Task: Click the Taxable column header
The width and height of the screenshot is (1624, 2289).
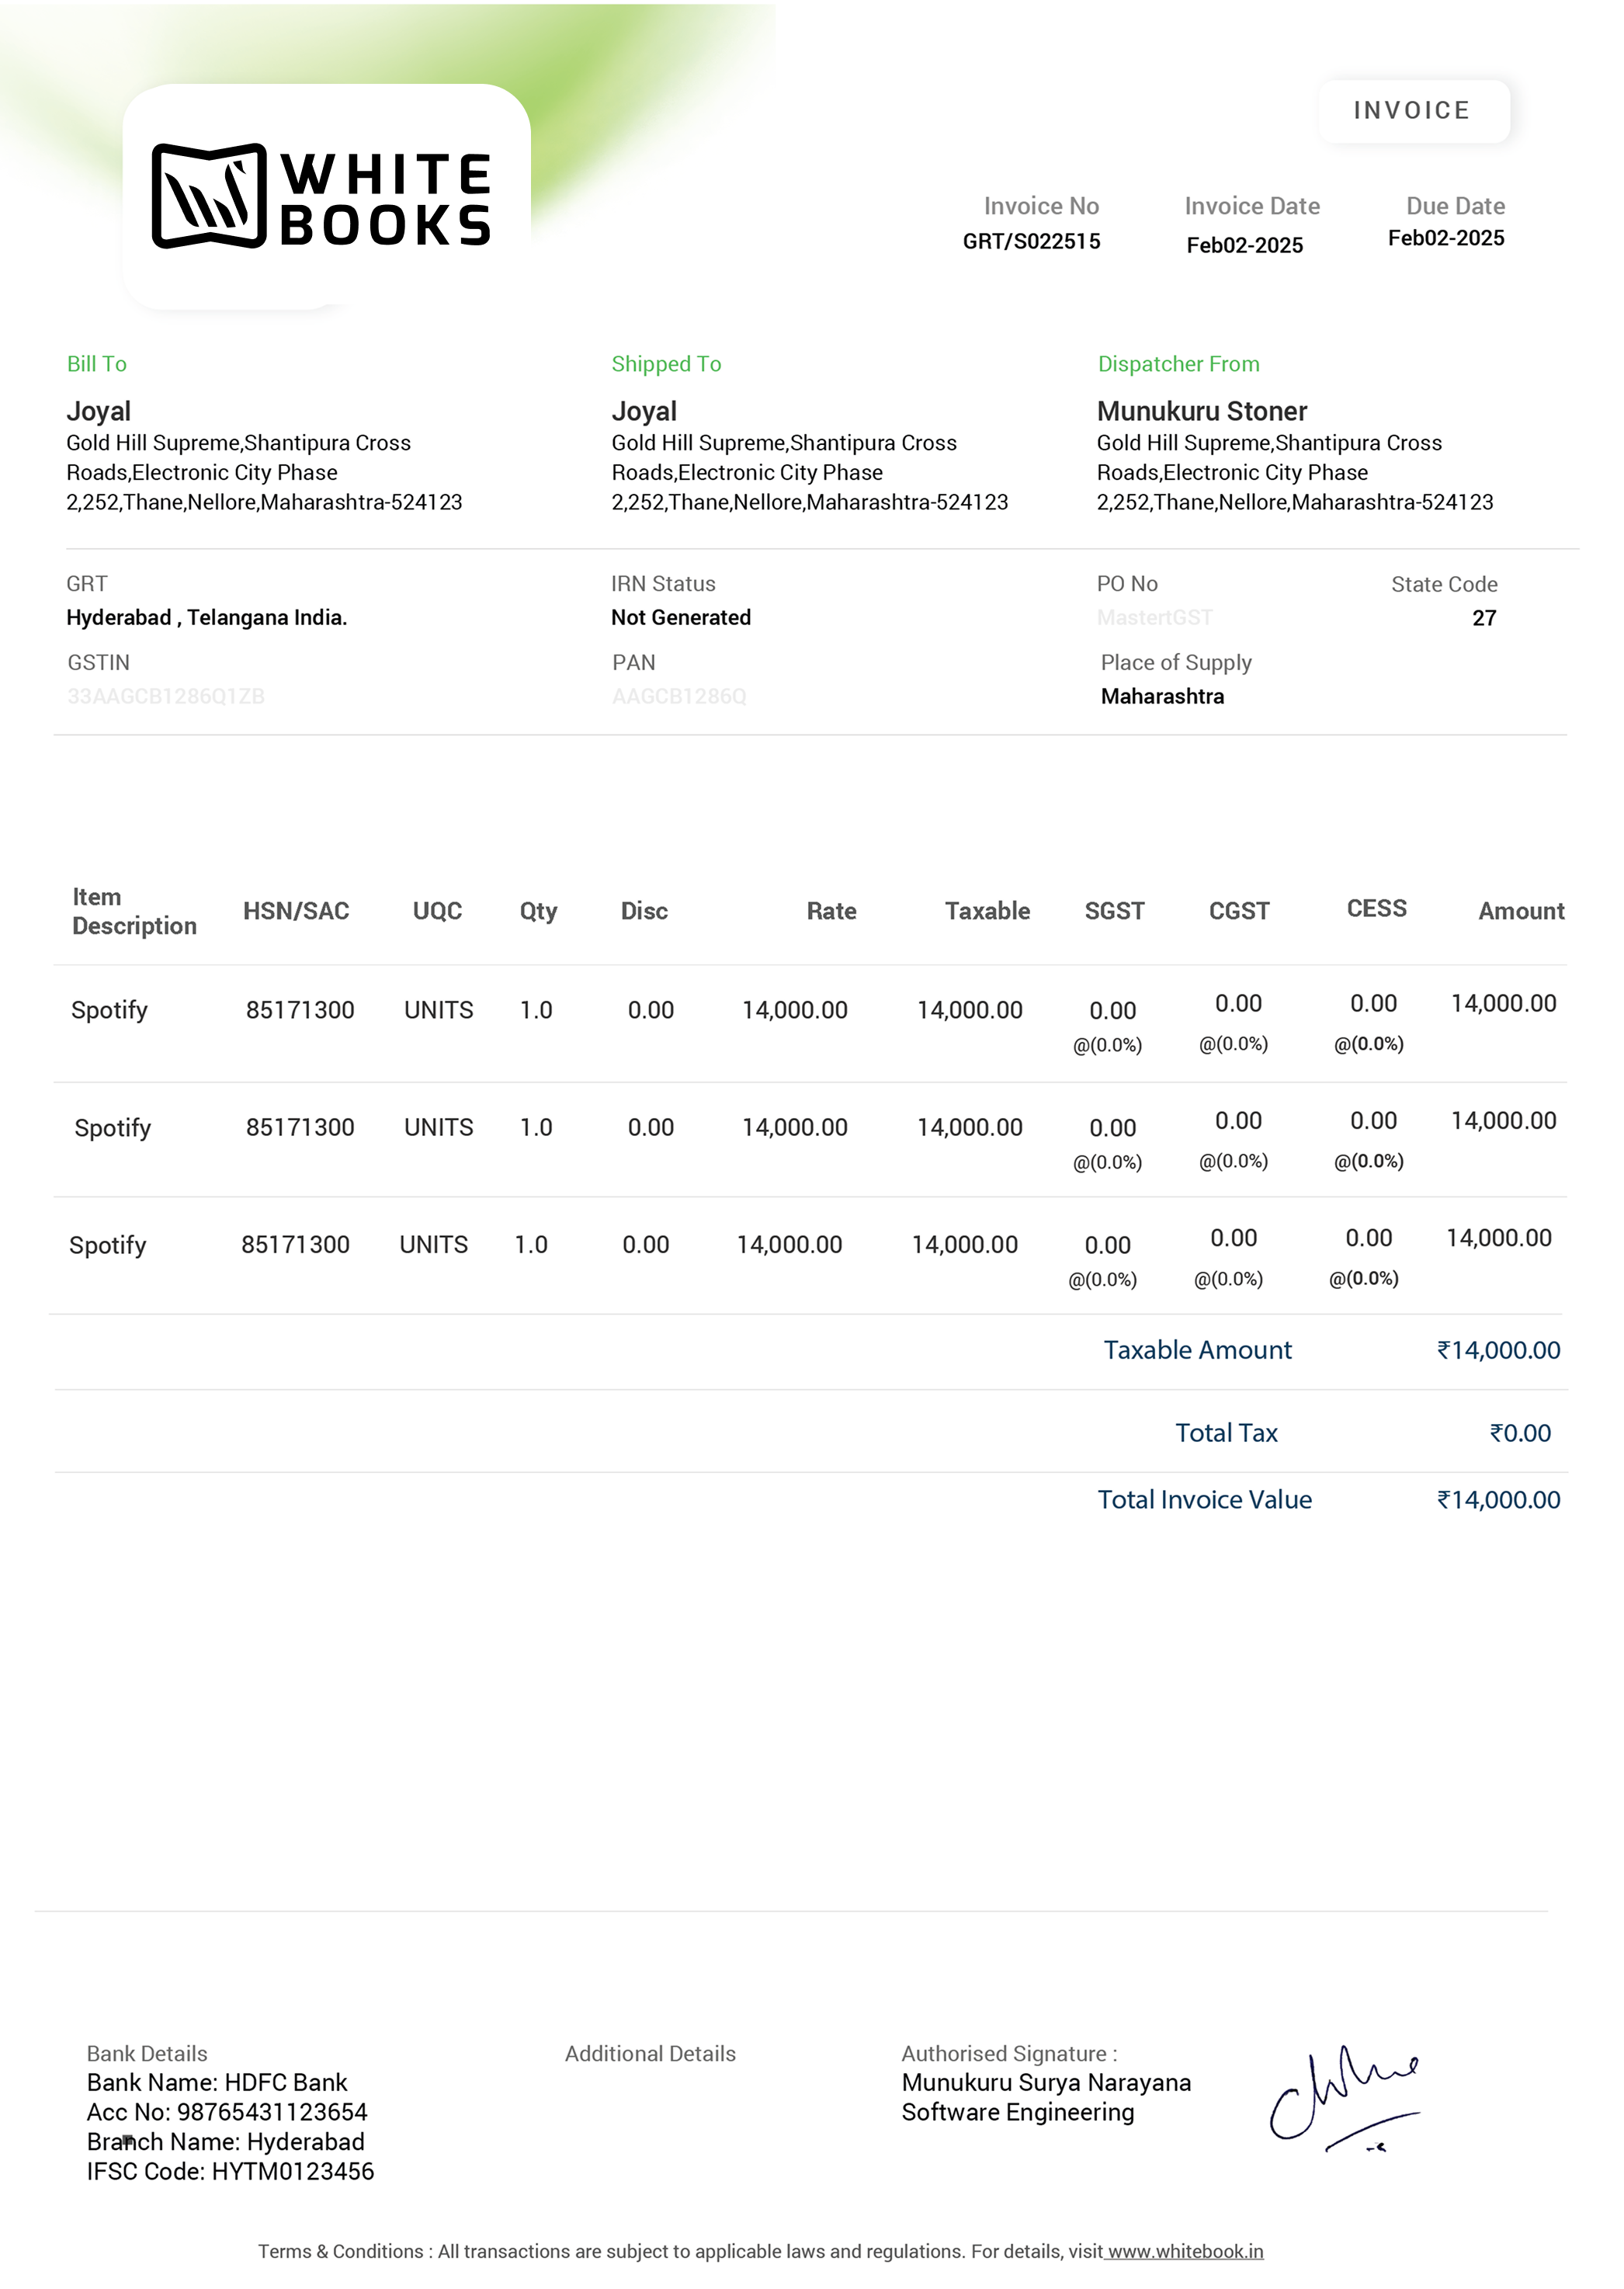Action: [x=987, y=911]
